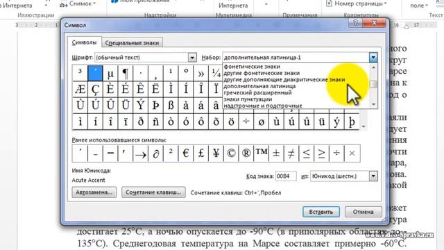The width and height of the screenshot is (444, 250).
Task: Select the » guillemet symbol
Action: coord(200,73)
